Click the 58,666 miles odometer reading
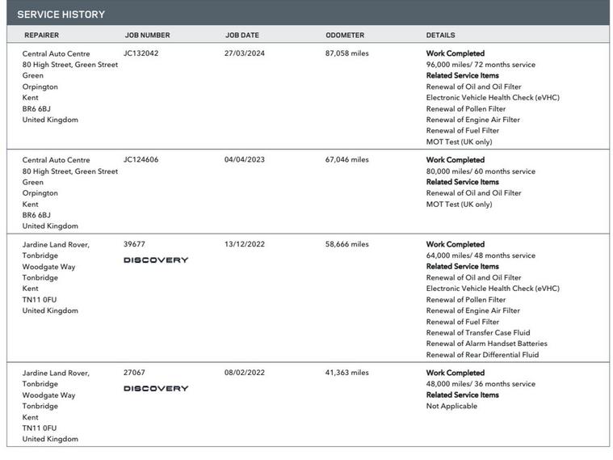Screen dimensions: 613x460 [347, 244]
